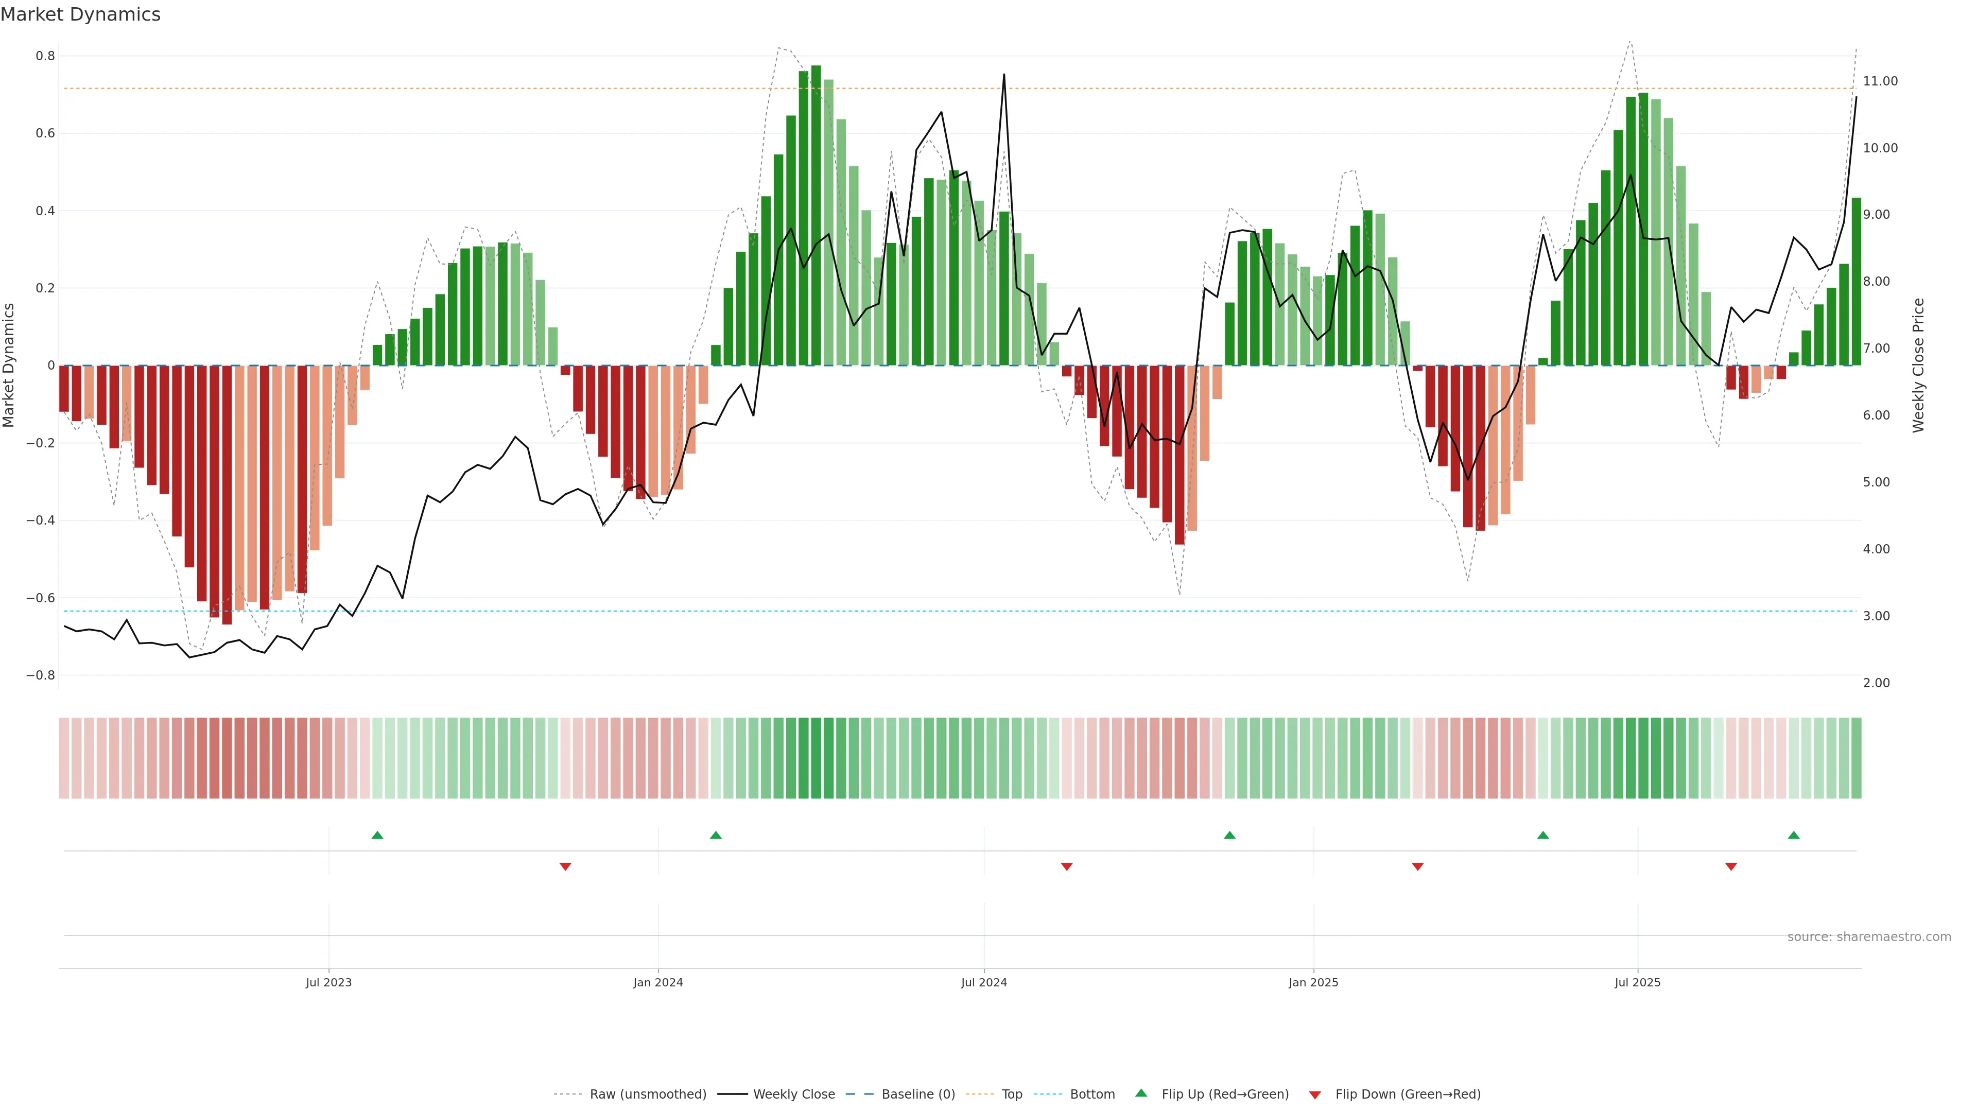Click the green flip-up triangle before Jan 2025

(x=1229, y=835)
